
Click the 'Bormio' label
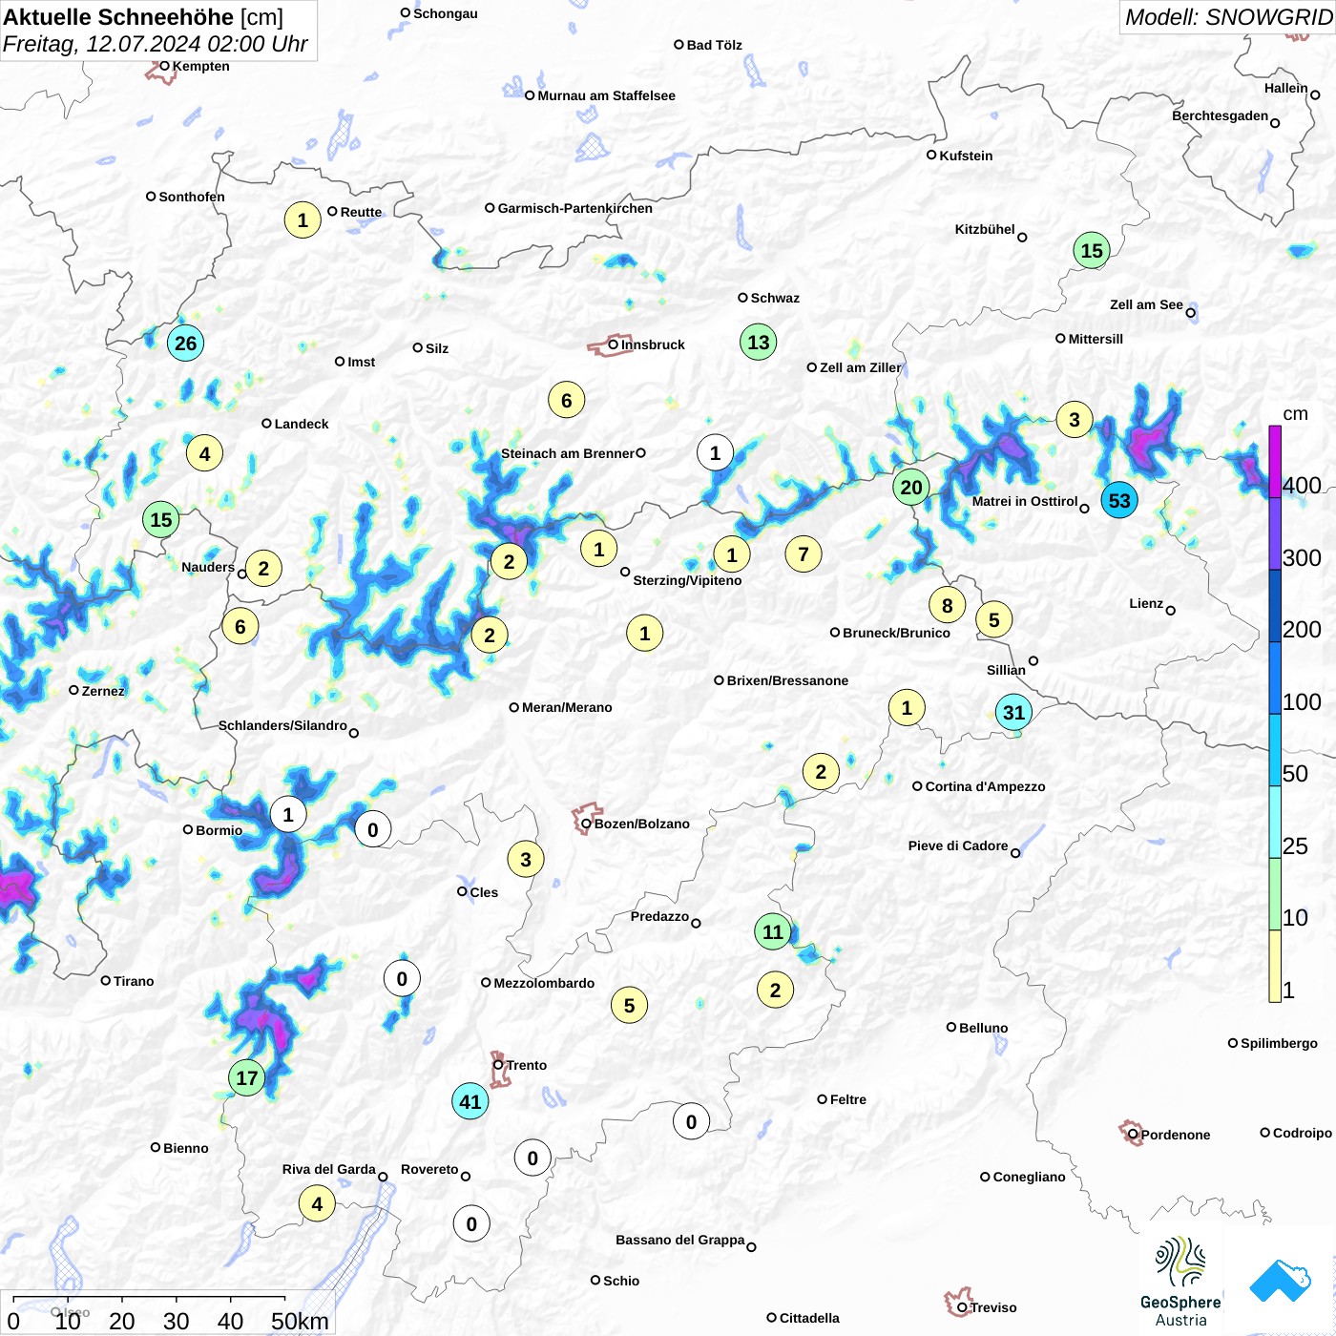(219, 830)
